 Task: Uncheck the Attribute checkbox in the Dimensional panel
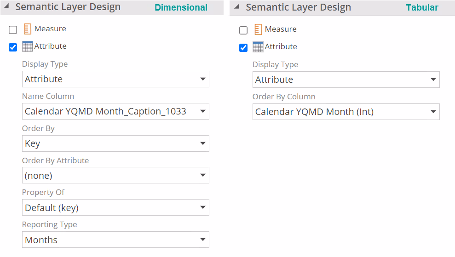point(13,47)
